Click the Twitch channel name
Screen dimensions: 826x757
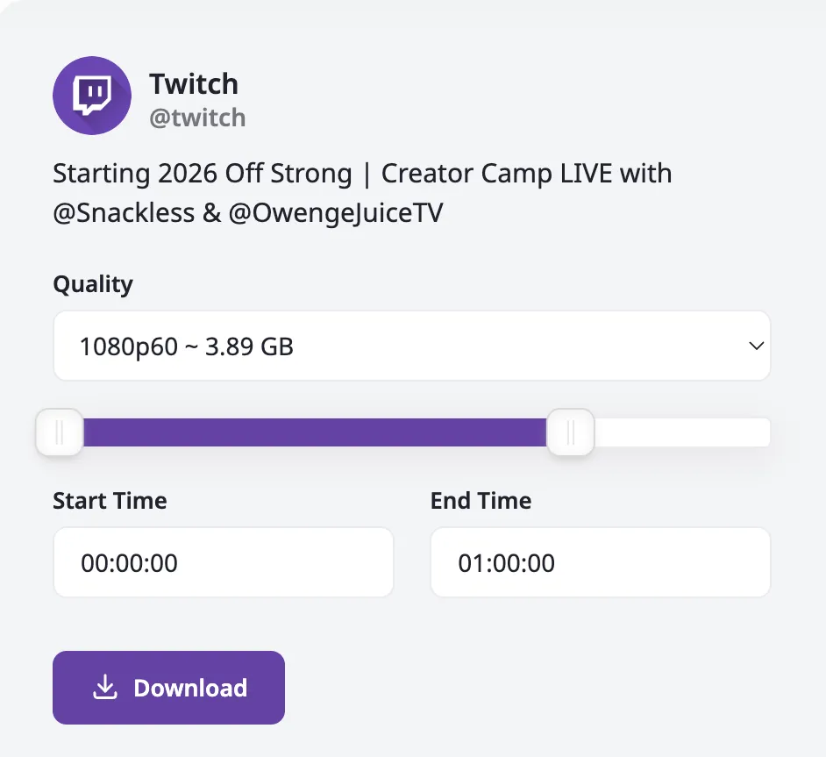(194, 84)
